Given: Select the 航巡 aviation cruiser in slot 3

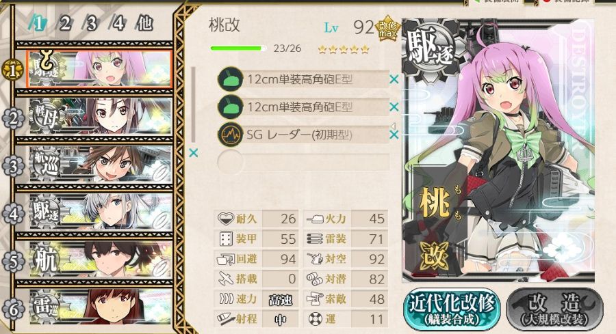Looking at the screenshot, I should [x=100, y=165].
